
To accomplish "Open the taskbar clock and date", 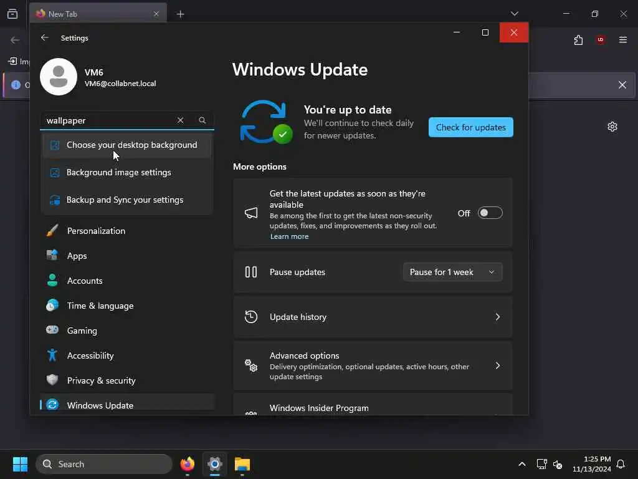I will (592, 464).
